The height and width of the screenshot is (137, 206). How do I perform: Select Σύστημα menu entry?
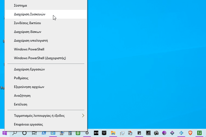point(46,5)
